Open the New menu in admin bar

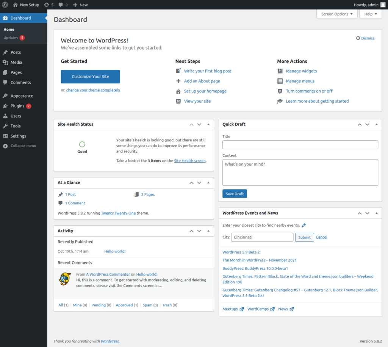(x=80, y=5)
